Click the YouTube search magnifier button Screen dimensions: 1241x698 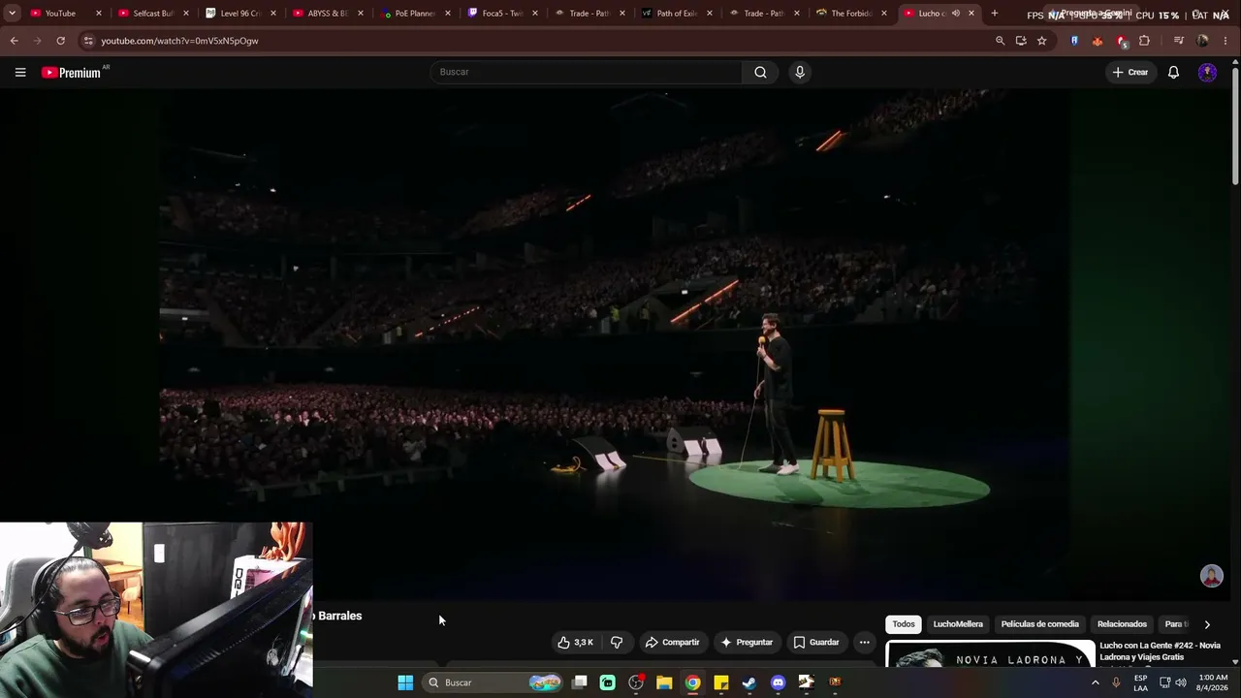760,72
